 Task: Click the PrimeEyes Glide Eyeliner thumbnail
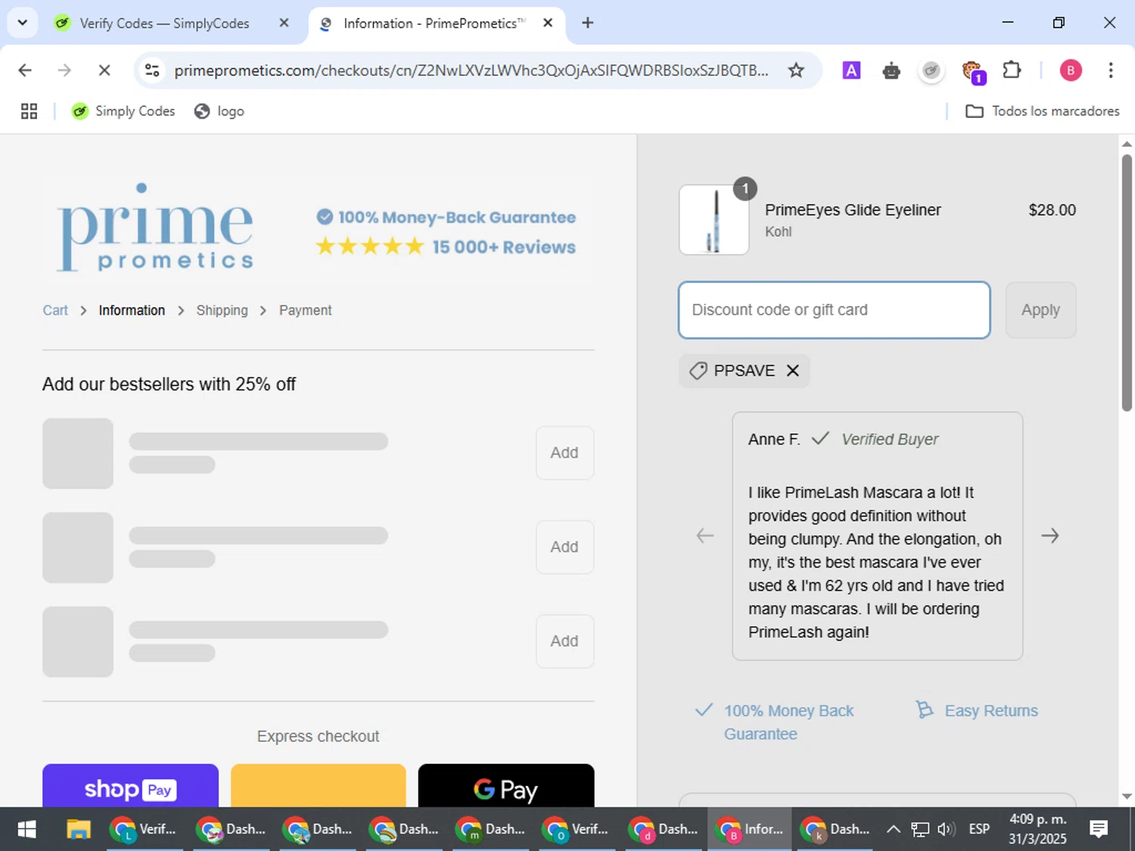[714, 219]
